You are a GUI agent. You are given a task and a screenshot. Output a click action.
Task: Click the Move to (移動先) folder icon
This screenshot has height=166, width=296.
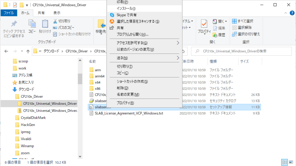click(101, 24)
